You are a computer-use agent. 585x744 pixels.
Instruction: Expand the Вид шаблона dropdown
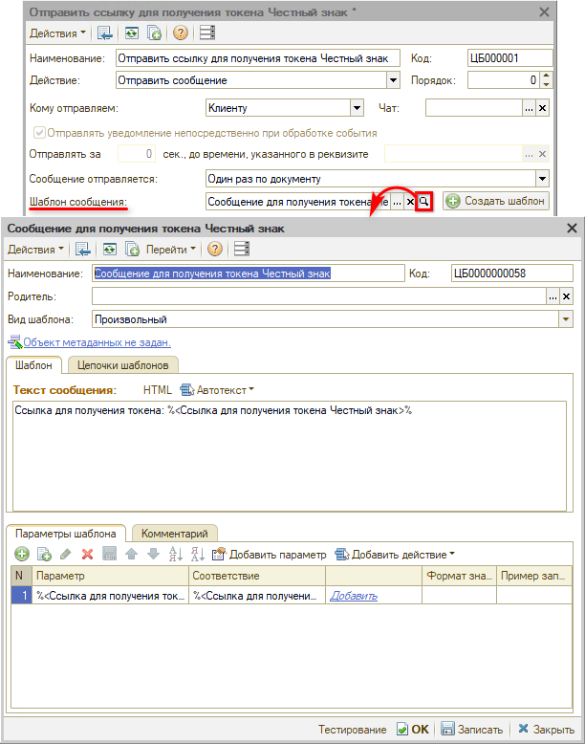565,319
